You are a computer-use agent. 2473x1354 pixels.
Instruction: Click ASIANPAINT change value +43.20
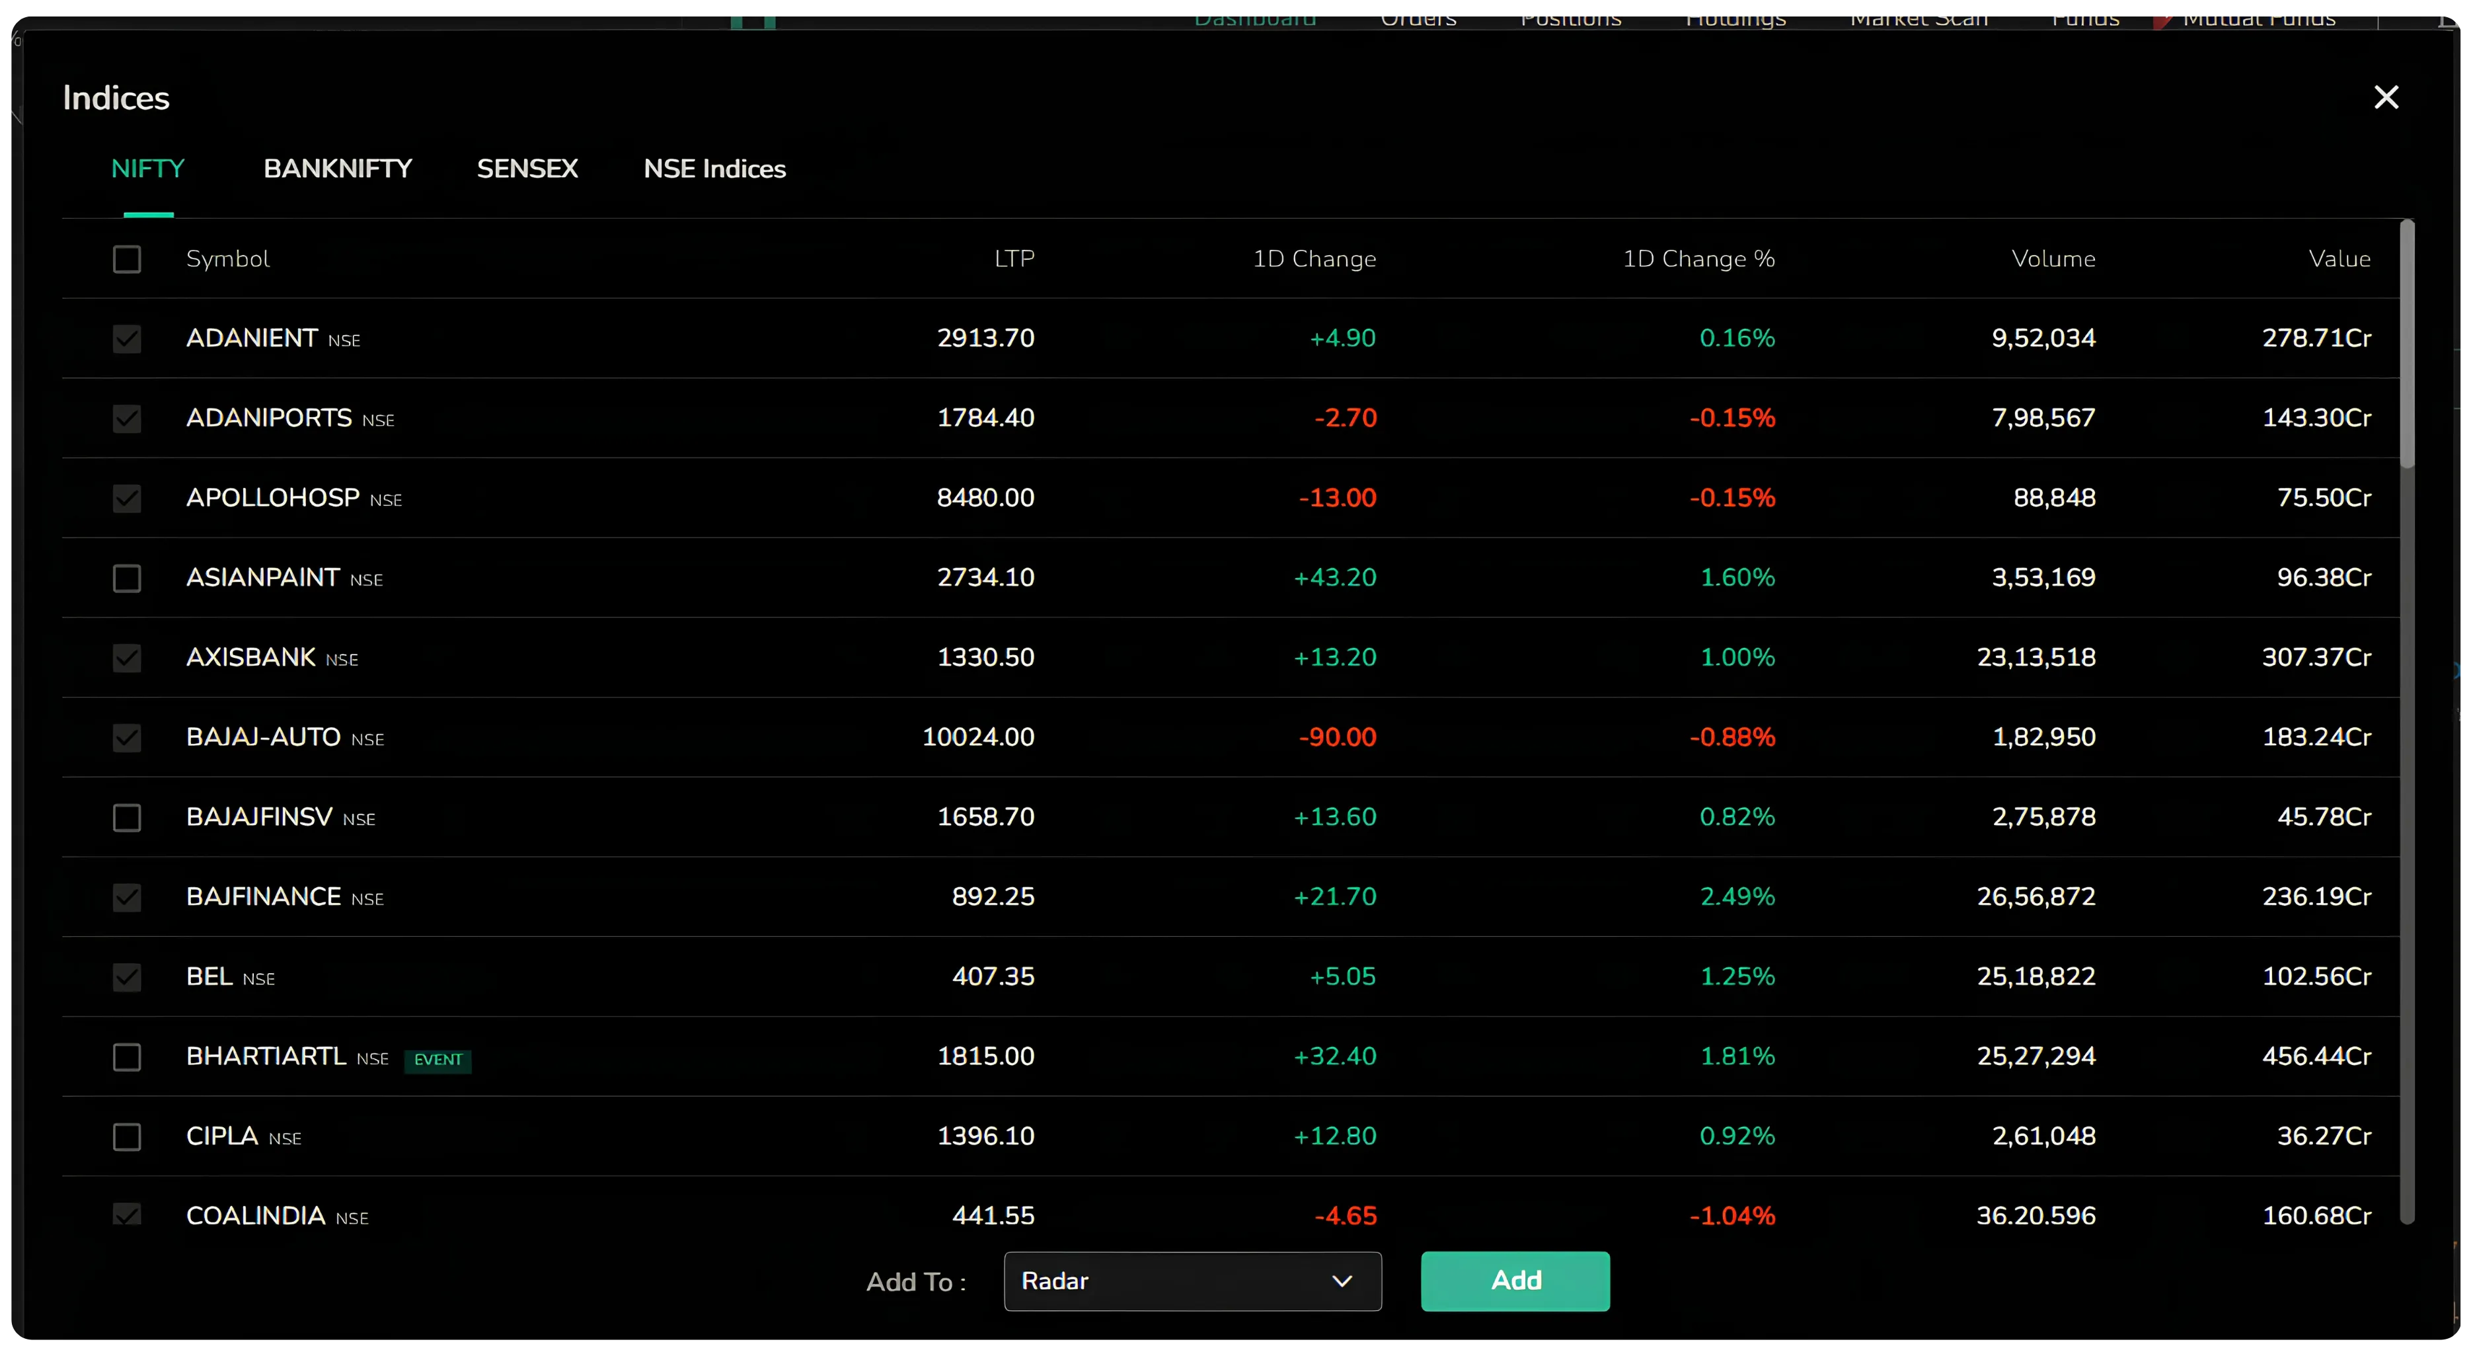(1334, 577)
